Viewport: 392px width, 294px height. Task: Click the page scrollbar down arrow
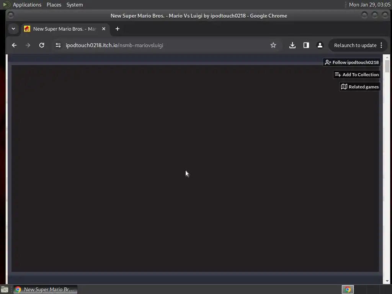pos(387,281)
